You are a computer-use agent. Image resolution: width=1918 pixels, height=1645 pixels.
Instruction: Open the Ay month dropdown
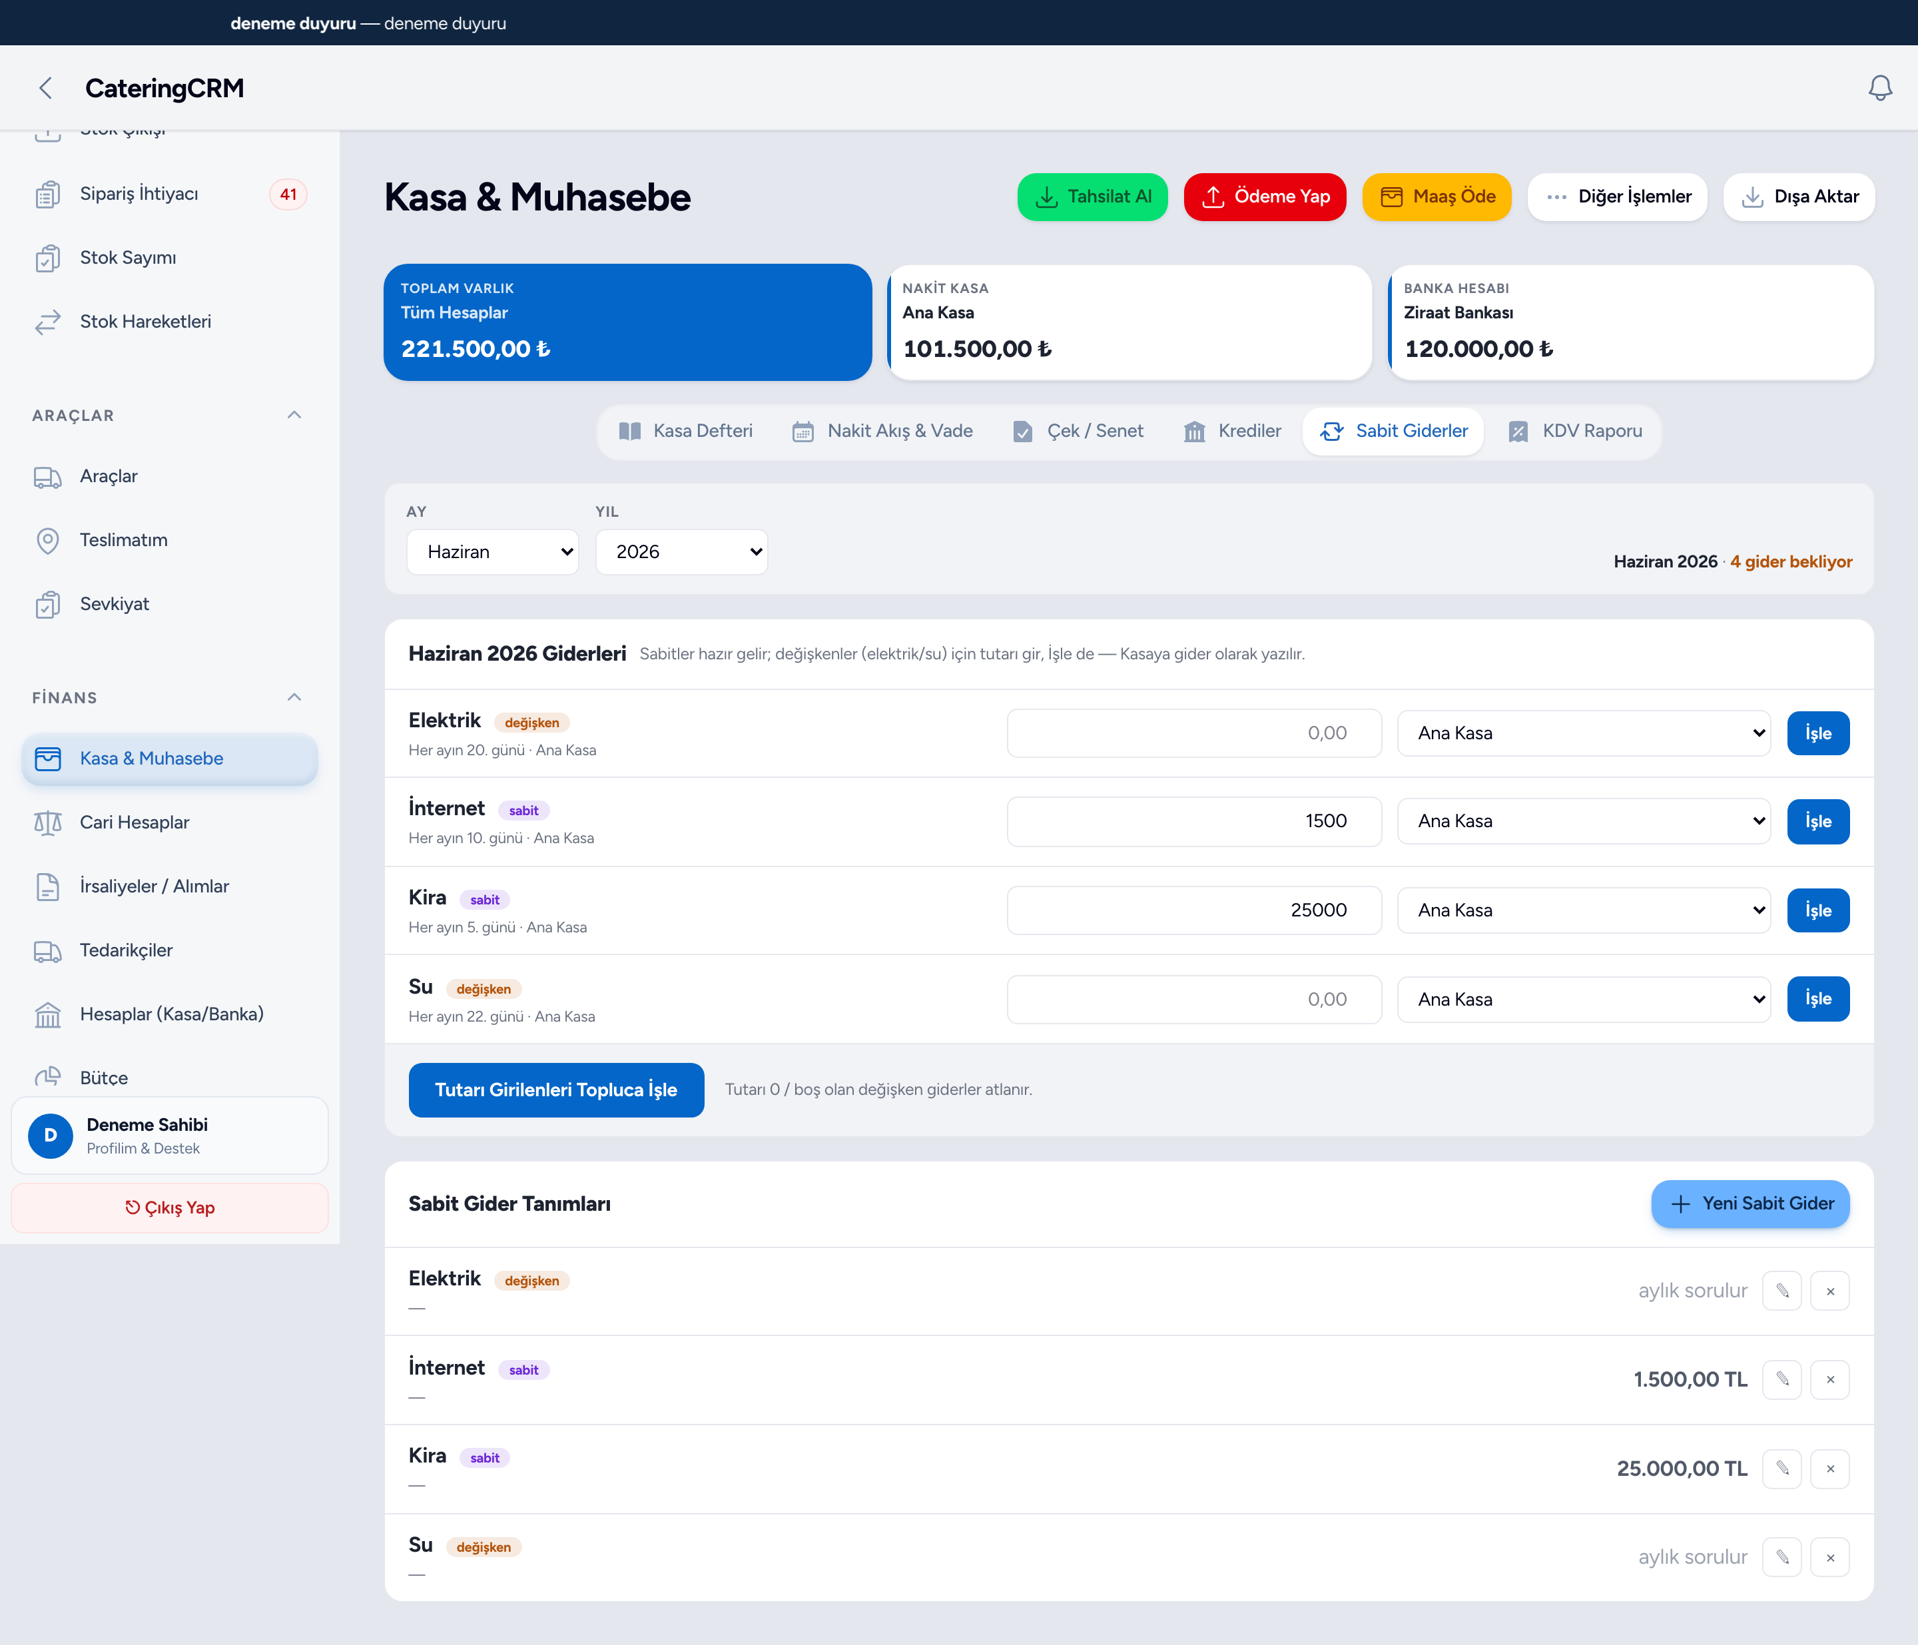click(x=492, y=551)
